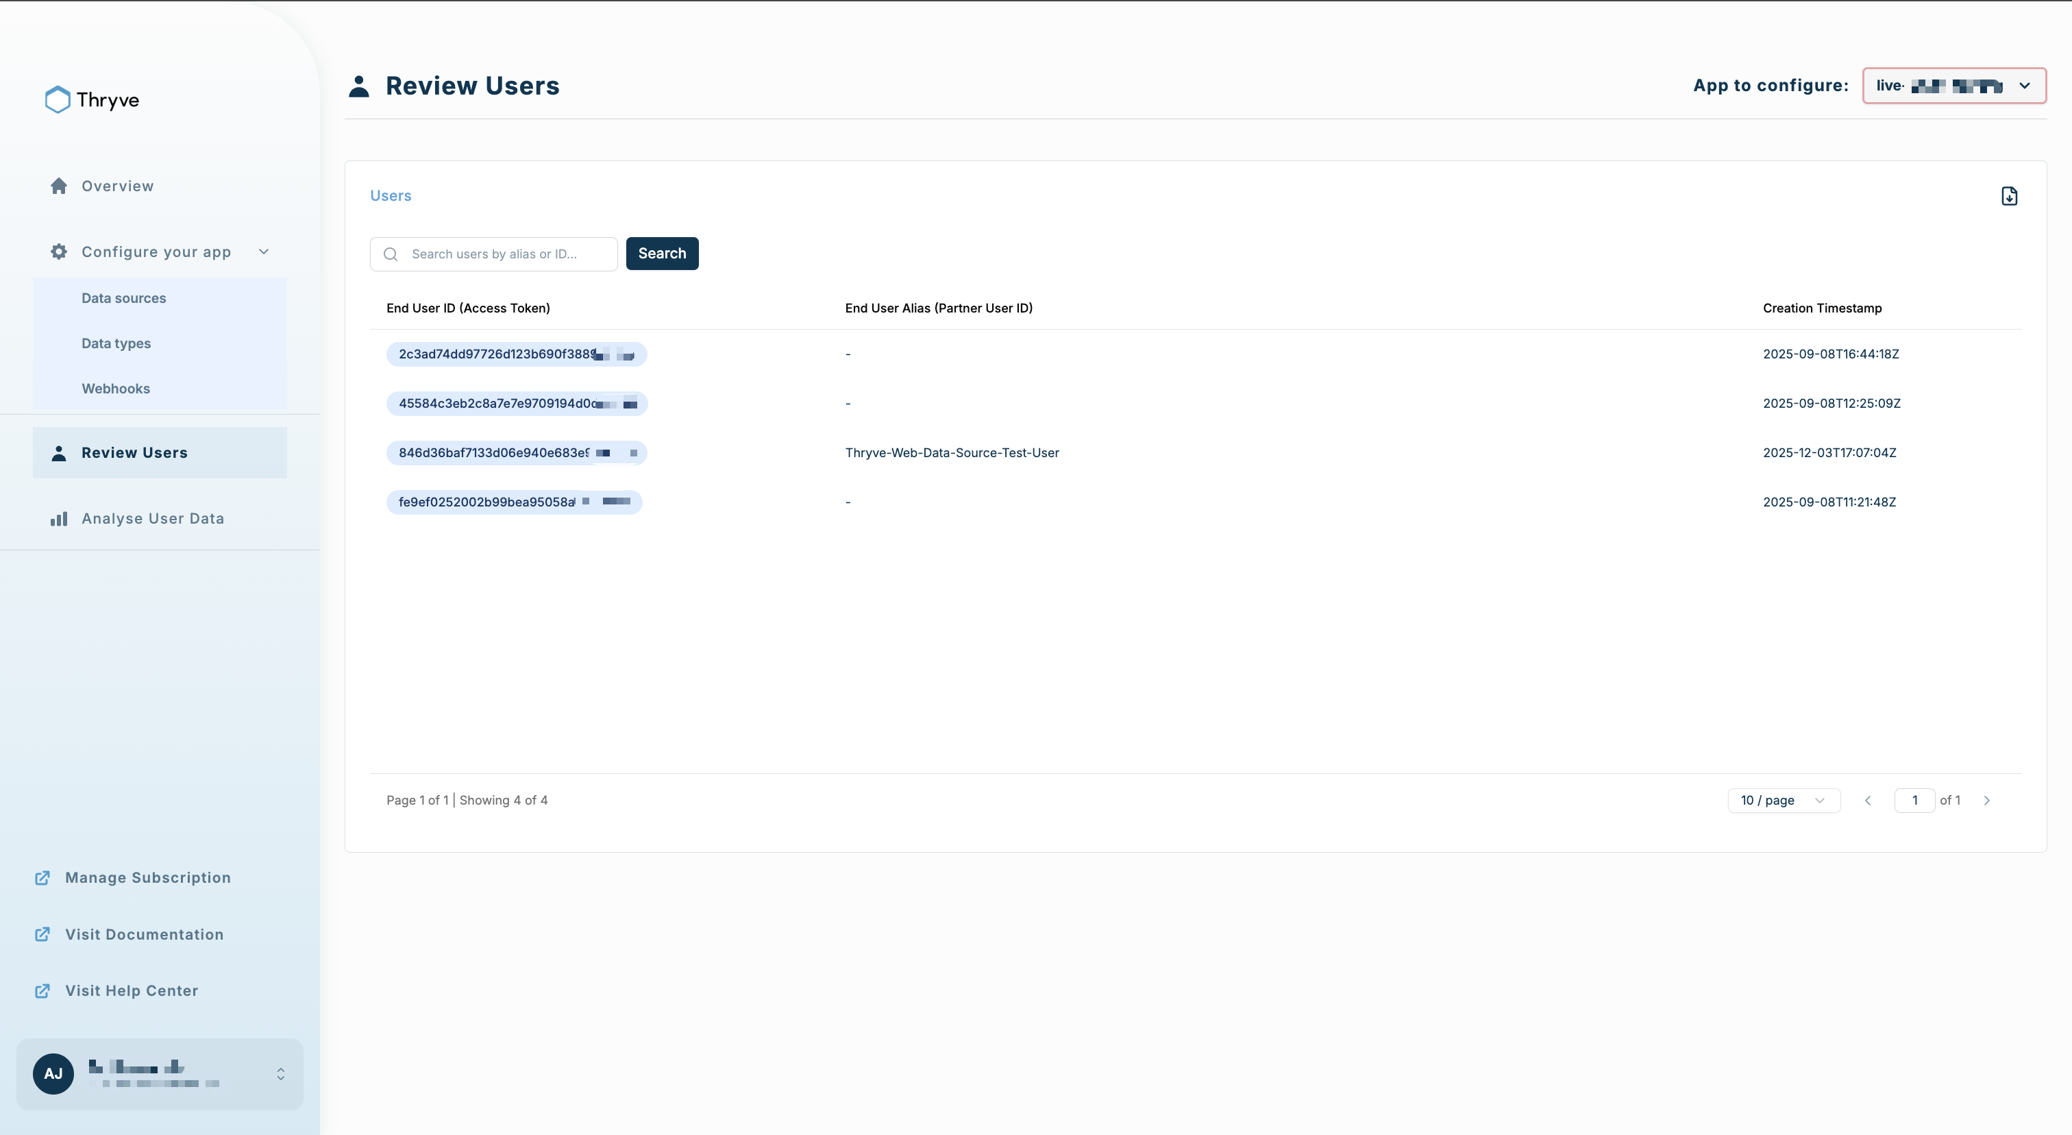2072x1135 pixels.
Task: Click the Analyse User Data chart icon
Action: click(x=59, y=519)
